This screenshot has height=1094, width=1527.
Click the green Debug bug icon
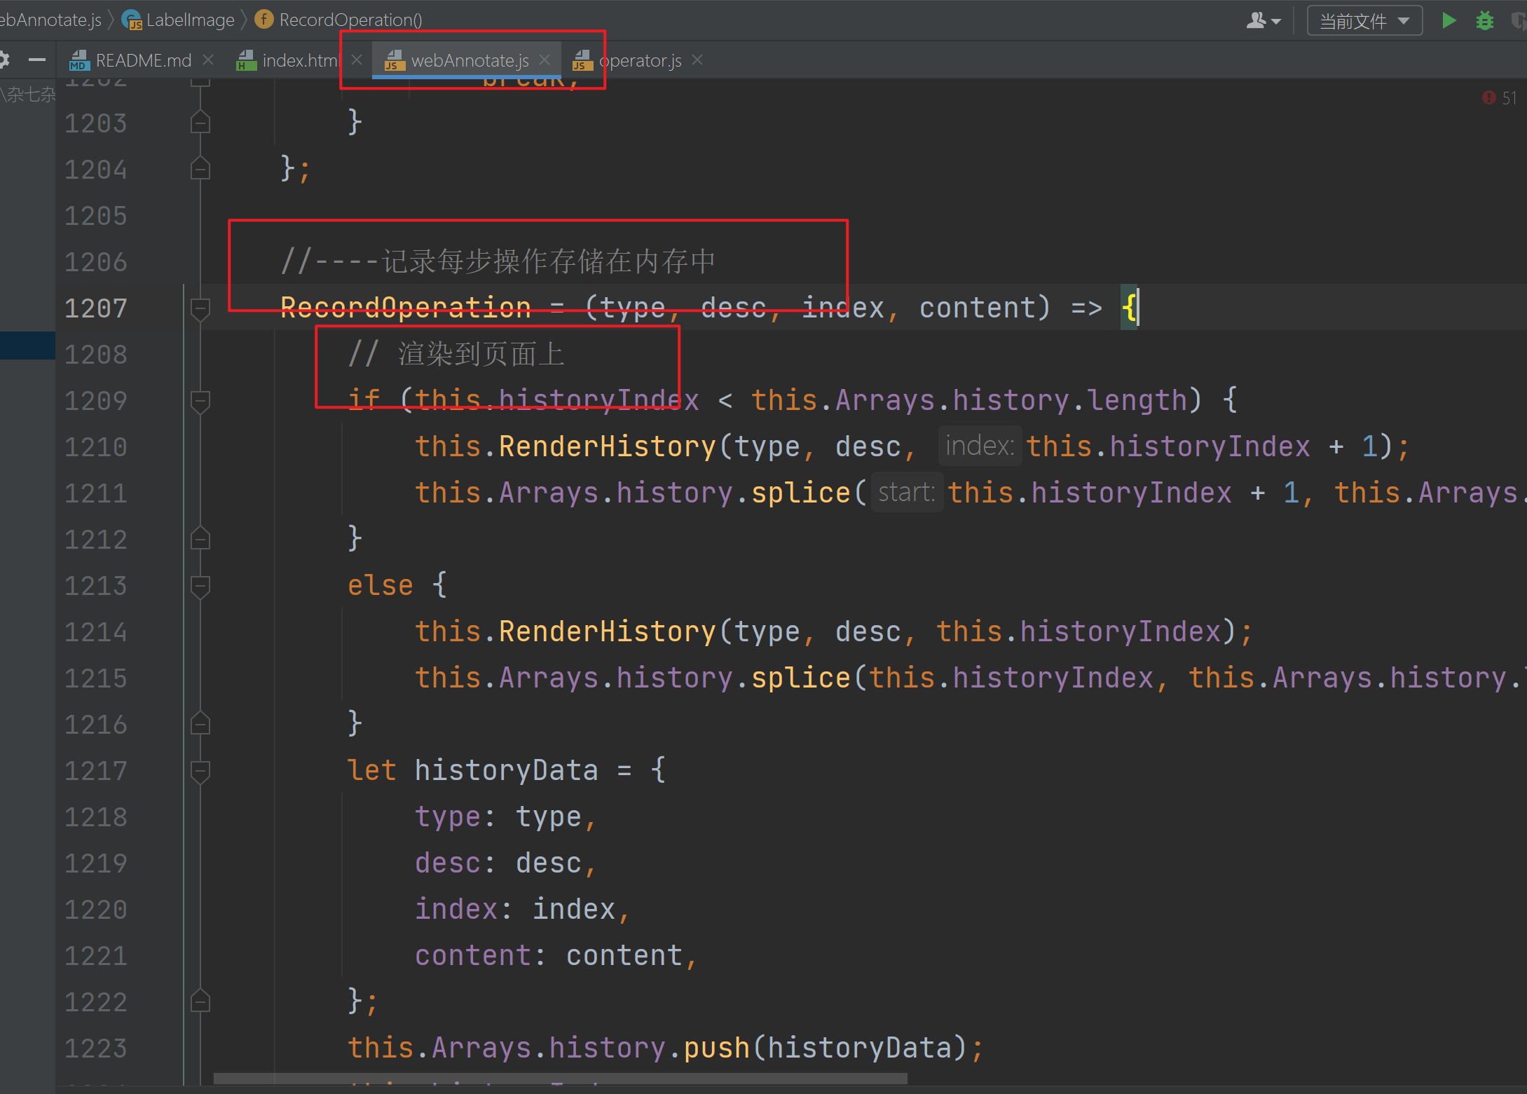pos(1484,20)
